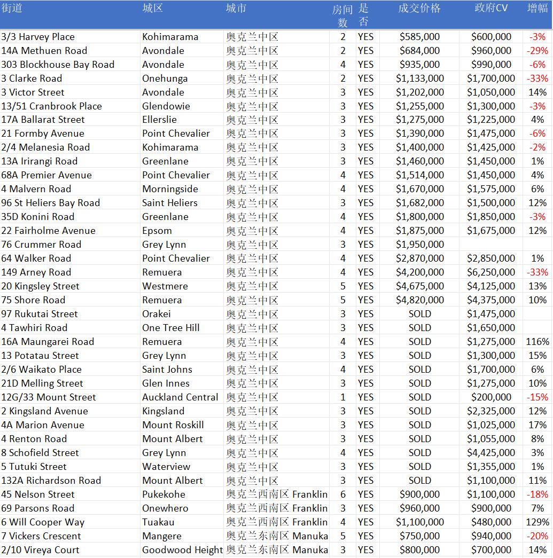Click the empty CV cell for 76 Crummer Road

point(491,245)
